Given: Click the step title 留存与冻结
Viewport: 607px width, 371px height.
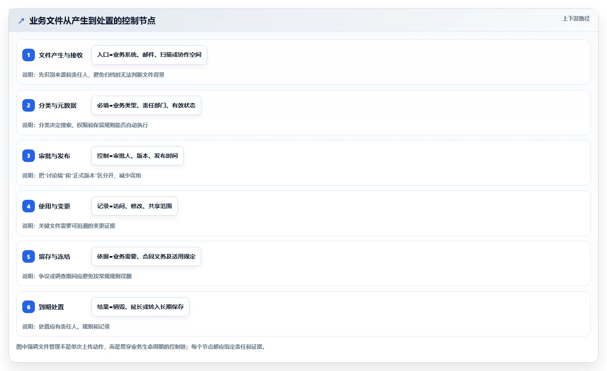Looking at the screenshot, I should pos(55,256).
